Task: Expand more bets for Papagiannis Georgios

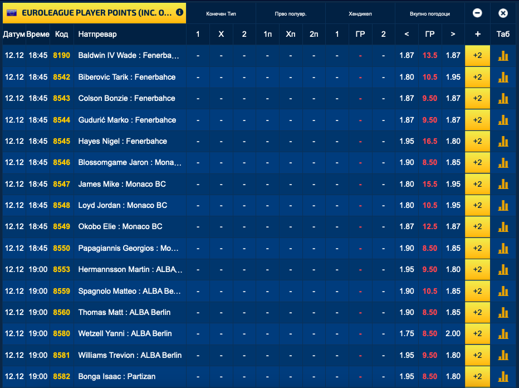Action: [x=477, y=248]
